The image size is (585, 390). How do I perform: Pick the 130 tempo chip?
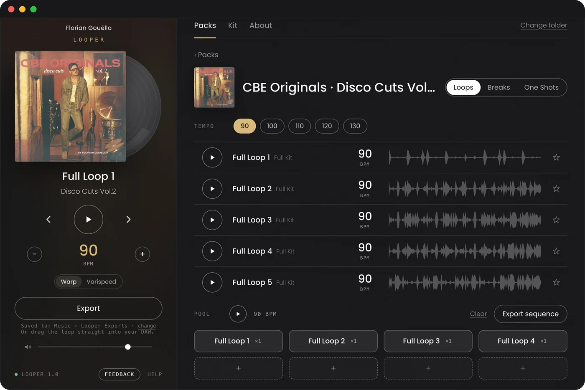(x=355, y=126)
